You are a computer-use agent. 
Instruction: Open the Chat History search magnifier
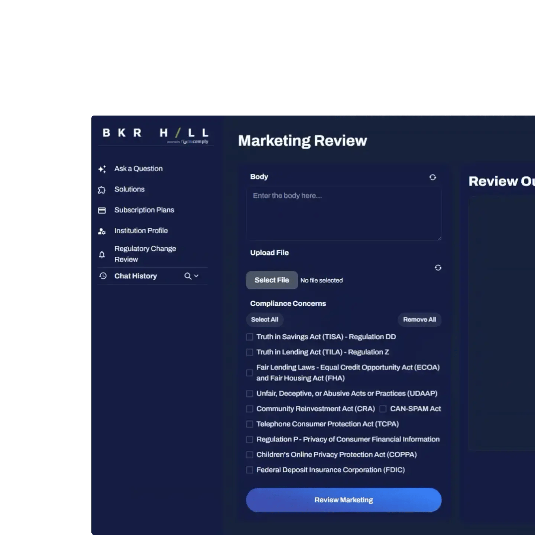tap(187, 276)
